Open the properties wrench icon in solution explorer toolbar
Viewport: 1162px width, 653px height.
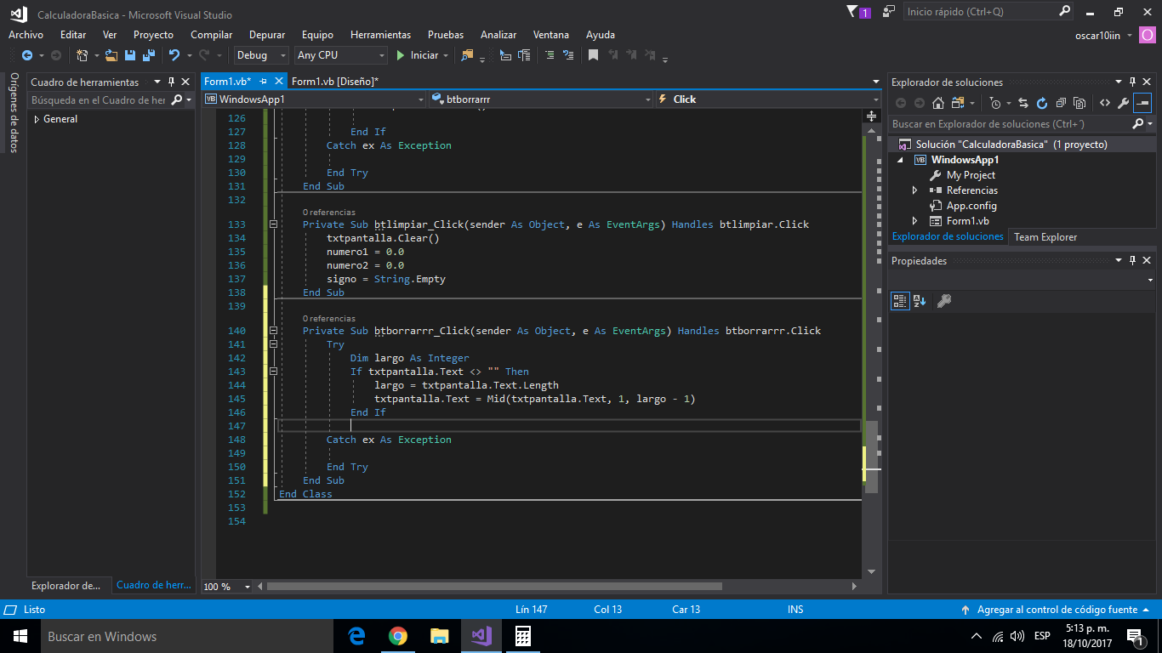tap(1123, 103)
